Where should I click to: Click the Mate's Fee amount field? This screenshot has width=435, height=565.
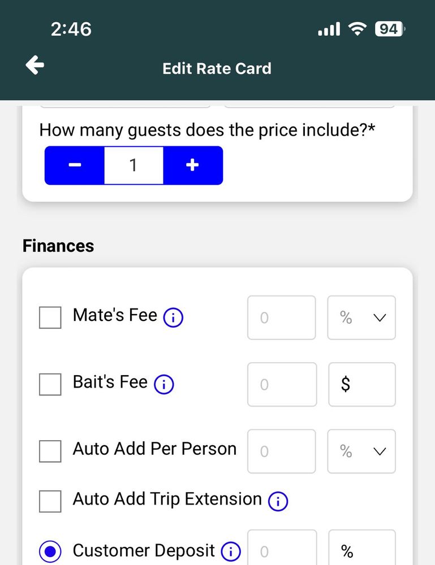(x=281, y=318)
